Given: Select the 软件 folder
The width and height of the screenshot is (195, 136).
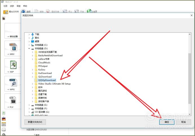Looking at the screenshot, I should tap(40, 87).
